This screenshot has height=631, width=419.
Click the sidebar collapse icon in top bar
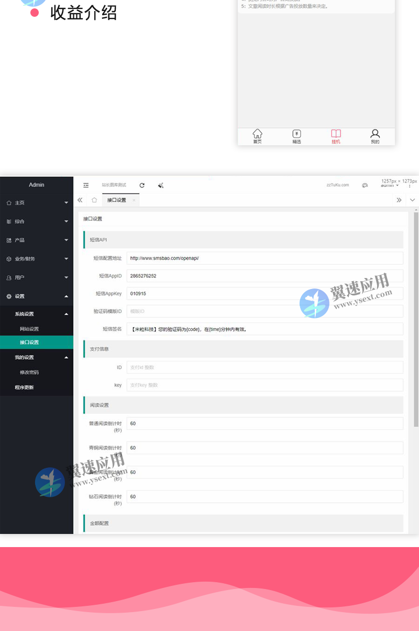pyautogui.click(x=86, y=185)
